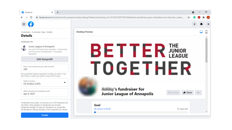The width and height of the screenshot is (232, 130).
Task: Click the blue Create button
Action: 45,115
